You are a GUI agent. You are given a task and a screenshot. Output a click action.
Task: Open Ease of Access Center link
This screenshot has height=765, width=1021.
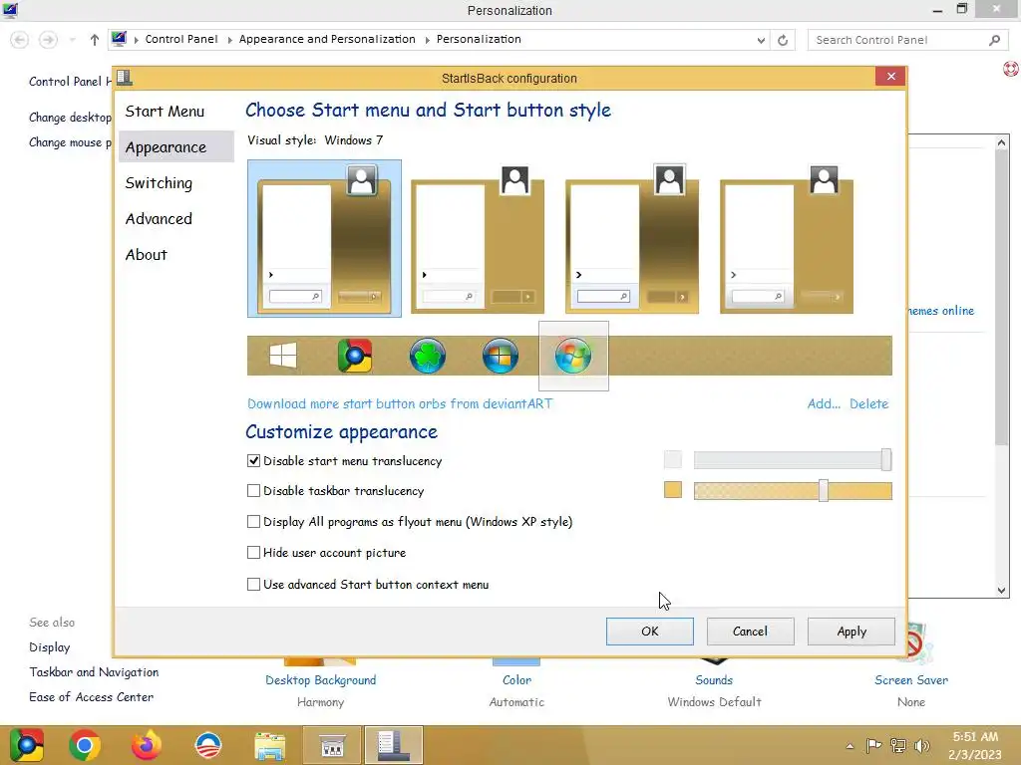coord(91,696)
